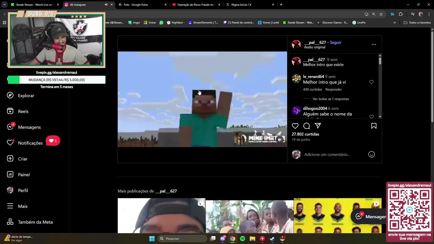Open browser profile avatar icon
The width and height of the screenshot is (434, 244).
[x=421, y=14]
